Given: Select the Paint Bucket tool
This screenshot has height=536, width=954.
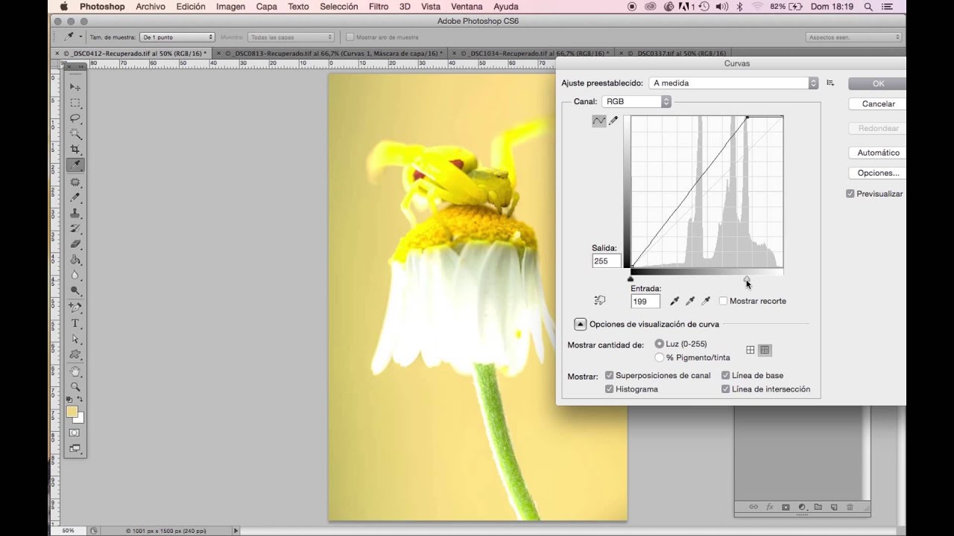Looking at the screenshot, I should point(75,260).
